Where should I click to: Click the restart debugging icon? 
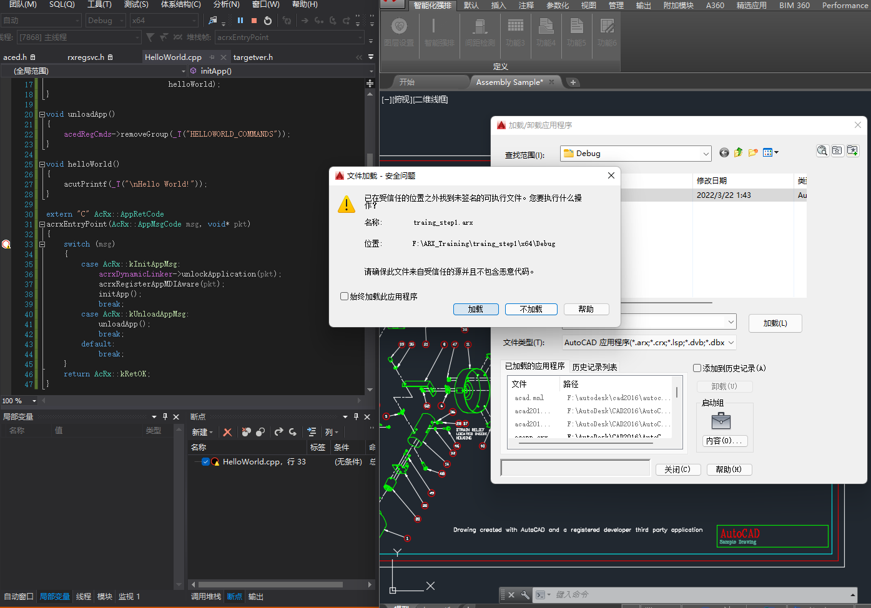point(268,21)
